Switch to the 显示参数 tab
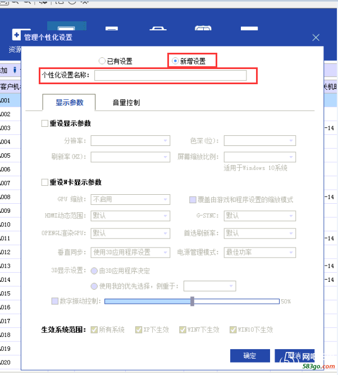The image size is (338, 375). (69, 103)
